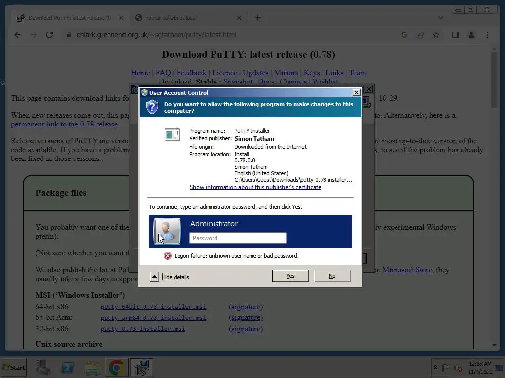Open Server Manager from the taskbar
The height and width of the screenshot is (378, 505).
[x=43, y=367]
